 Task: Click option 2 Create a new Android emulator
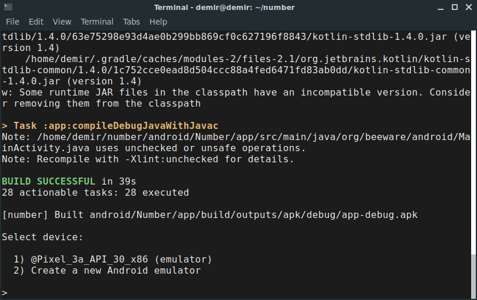[x=107, y=271]
